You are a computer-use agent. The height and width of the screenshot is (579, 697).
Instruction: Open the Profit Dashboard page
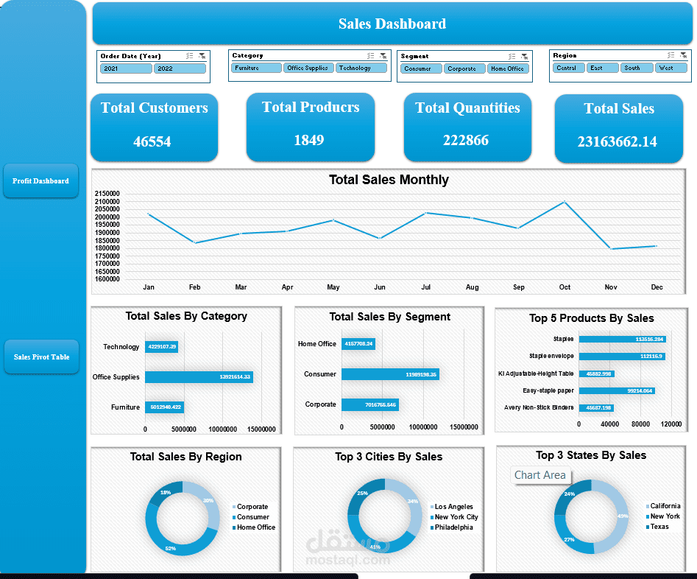(40, 180)
